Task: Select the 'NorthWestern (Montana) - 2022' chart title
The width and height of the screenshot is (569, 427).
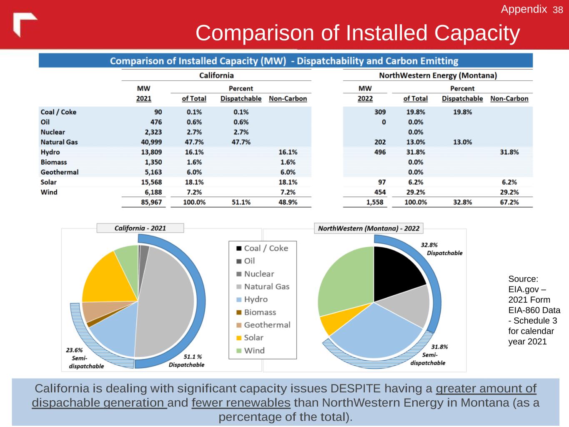Action: 368,229
